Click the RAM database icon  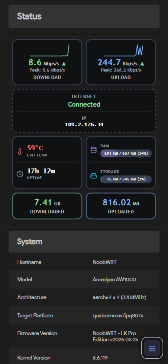(x=93, y=150)
